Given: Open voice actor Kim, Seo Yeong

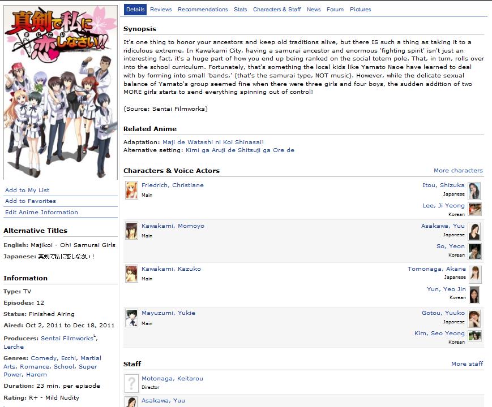Looking at the screenshot, I should point(439,334).
